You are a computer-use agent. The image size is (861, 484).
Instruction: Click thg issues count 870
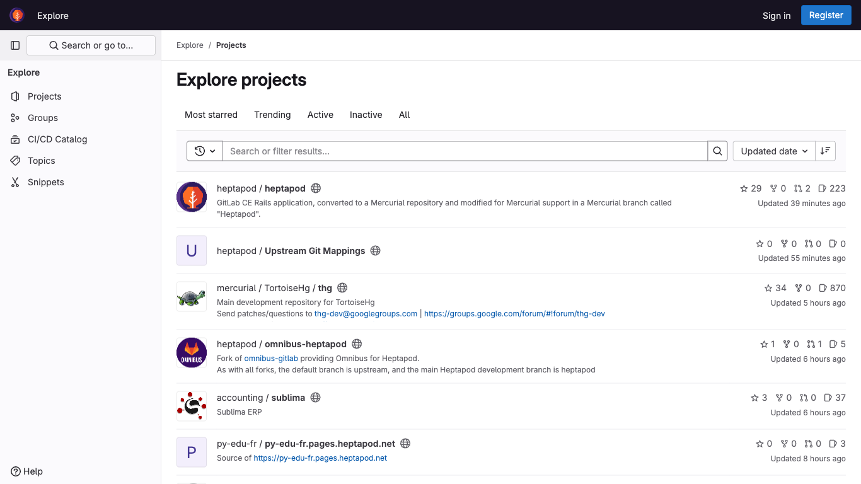[x=832, y=288]
